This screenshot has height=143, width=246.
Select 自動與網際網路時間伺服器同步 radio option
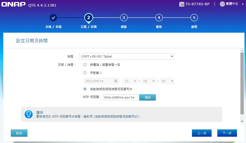(x=85, y=89)
